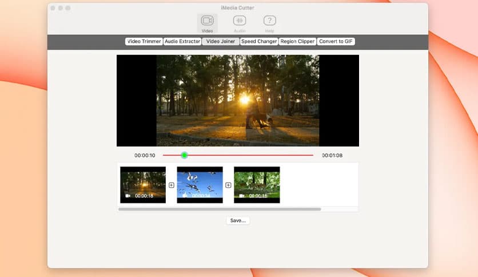Click the total duration label 00:01:08
Image resolution: width=478 pixels, height=277 pixels.
[332, 155]
